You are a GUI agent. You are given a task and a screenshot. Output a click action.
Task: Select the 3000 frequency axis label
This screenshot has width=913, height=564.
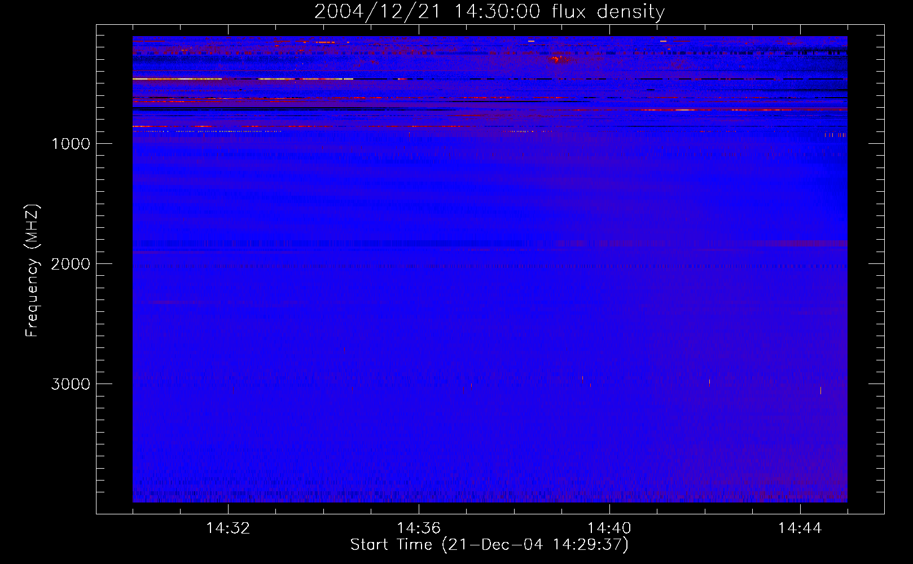tap(71, 384)
